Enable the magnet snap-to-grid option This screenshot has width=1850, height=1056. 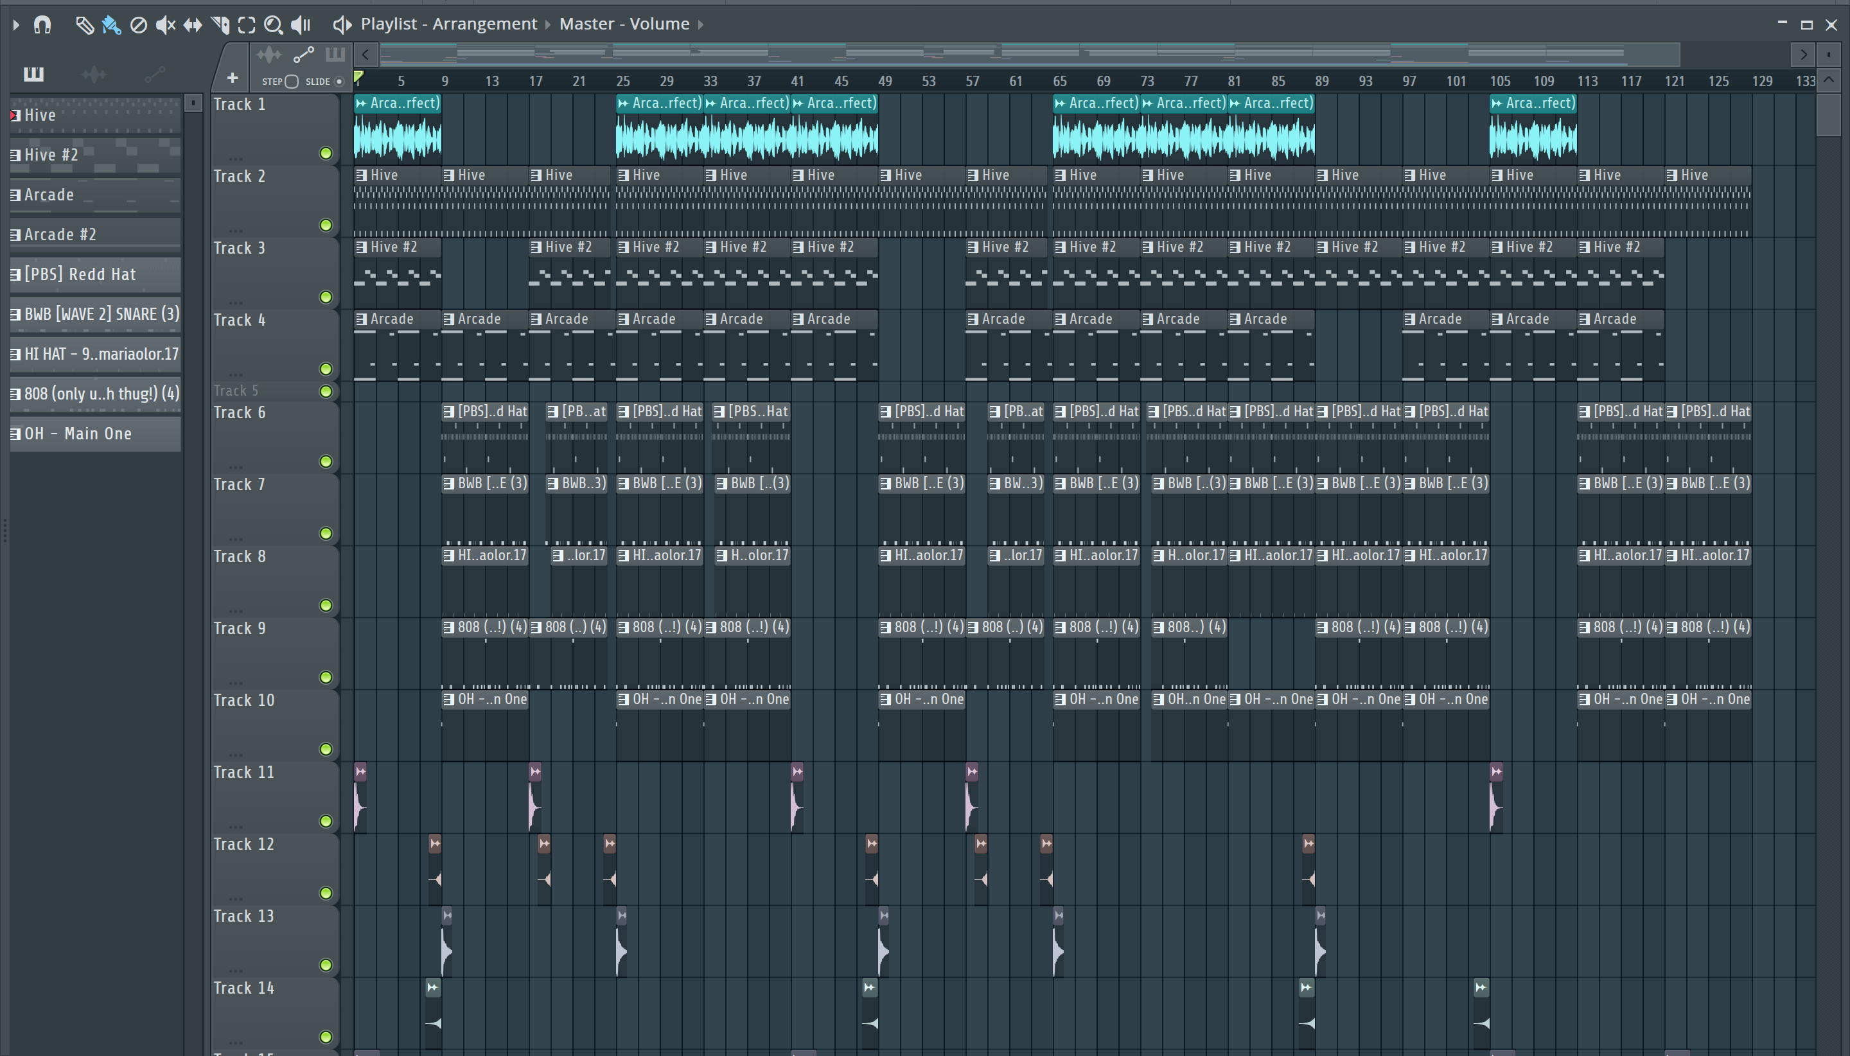pyautogui.click(x=43, y=24)
